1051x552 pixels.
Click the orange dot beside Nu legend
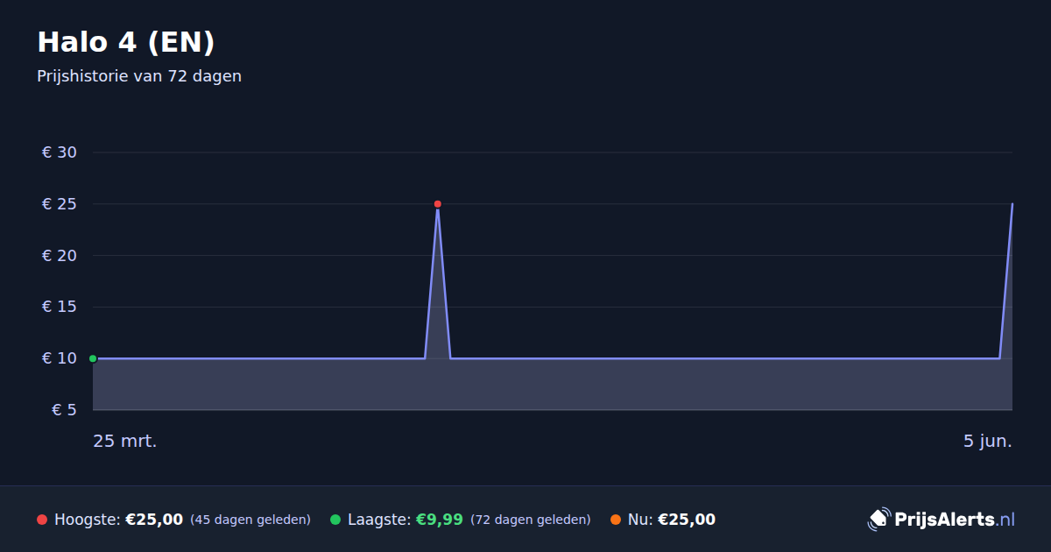tap(616, 520)
